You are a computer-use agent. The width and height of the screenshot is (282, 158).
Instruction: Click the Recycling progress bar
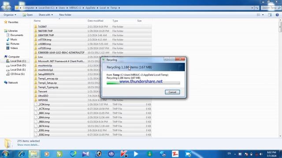click(143, 83)
